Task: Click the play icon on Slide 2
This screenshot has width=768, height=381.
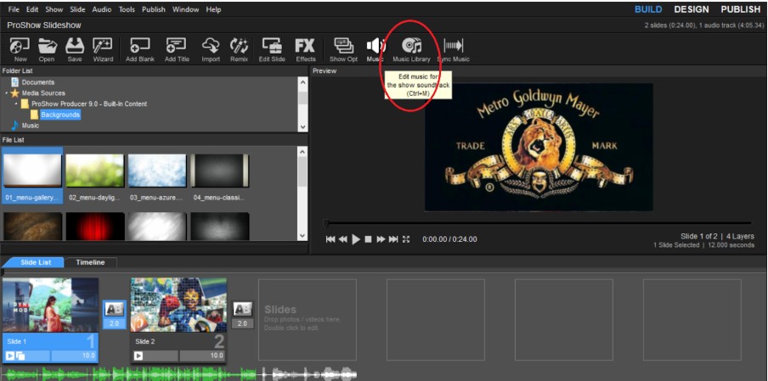Action: point(138,356)
